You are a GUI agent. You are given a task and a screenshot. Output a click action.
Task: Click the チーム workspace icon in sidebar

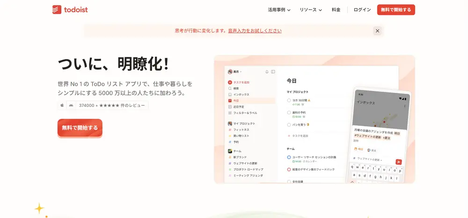tap(230, 151)
